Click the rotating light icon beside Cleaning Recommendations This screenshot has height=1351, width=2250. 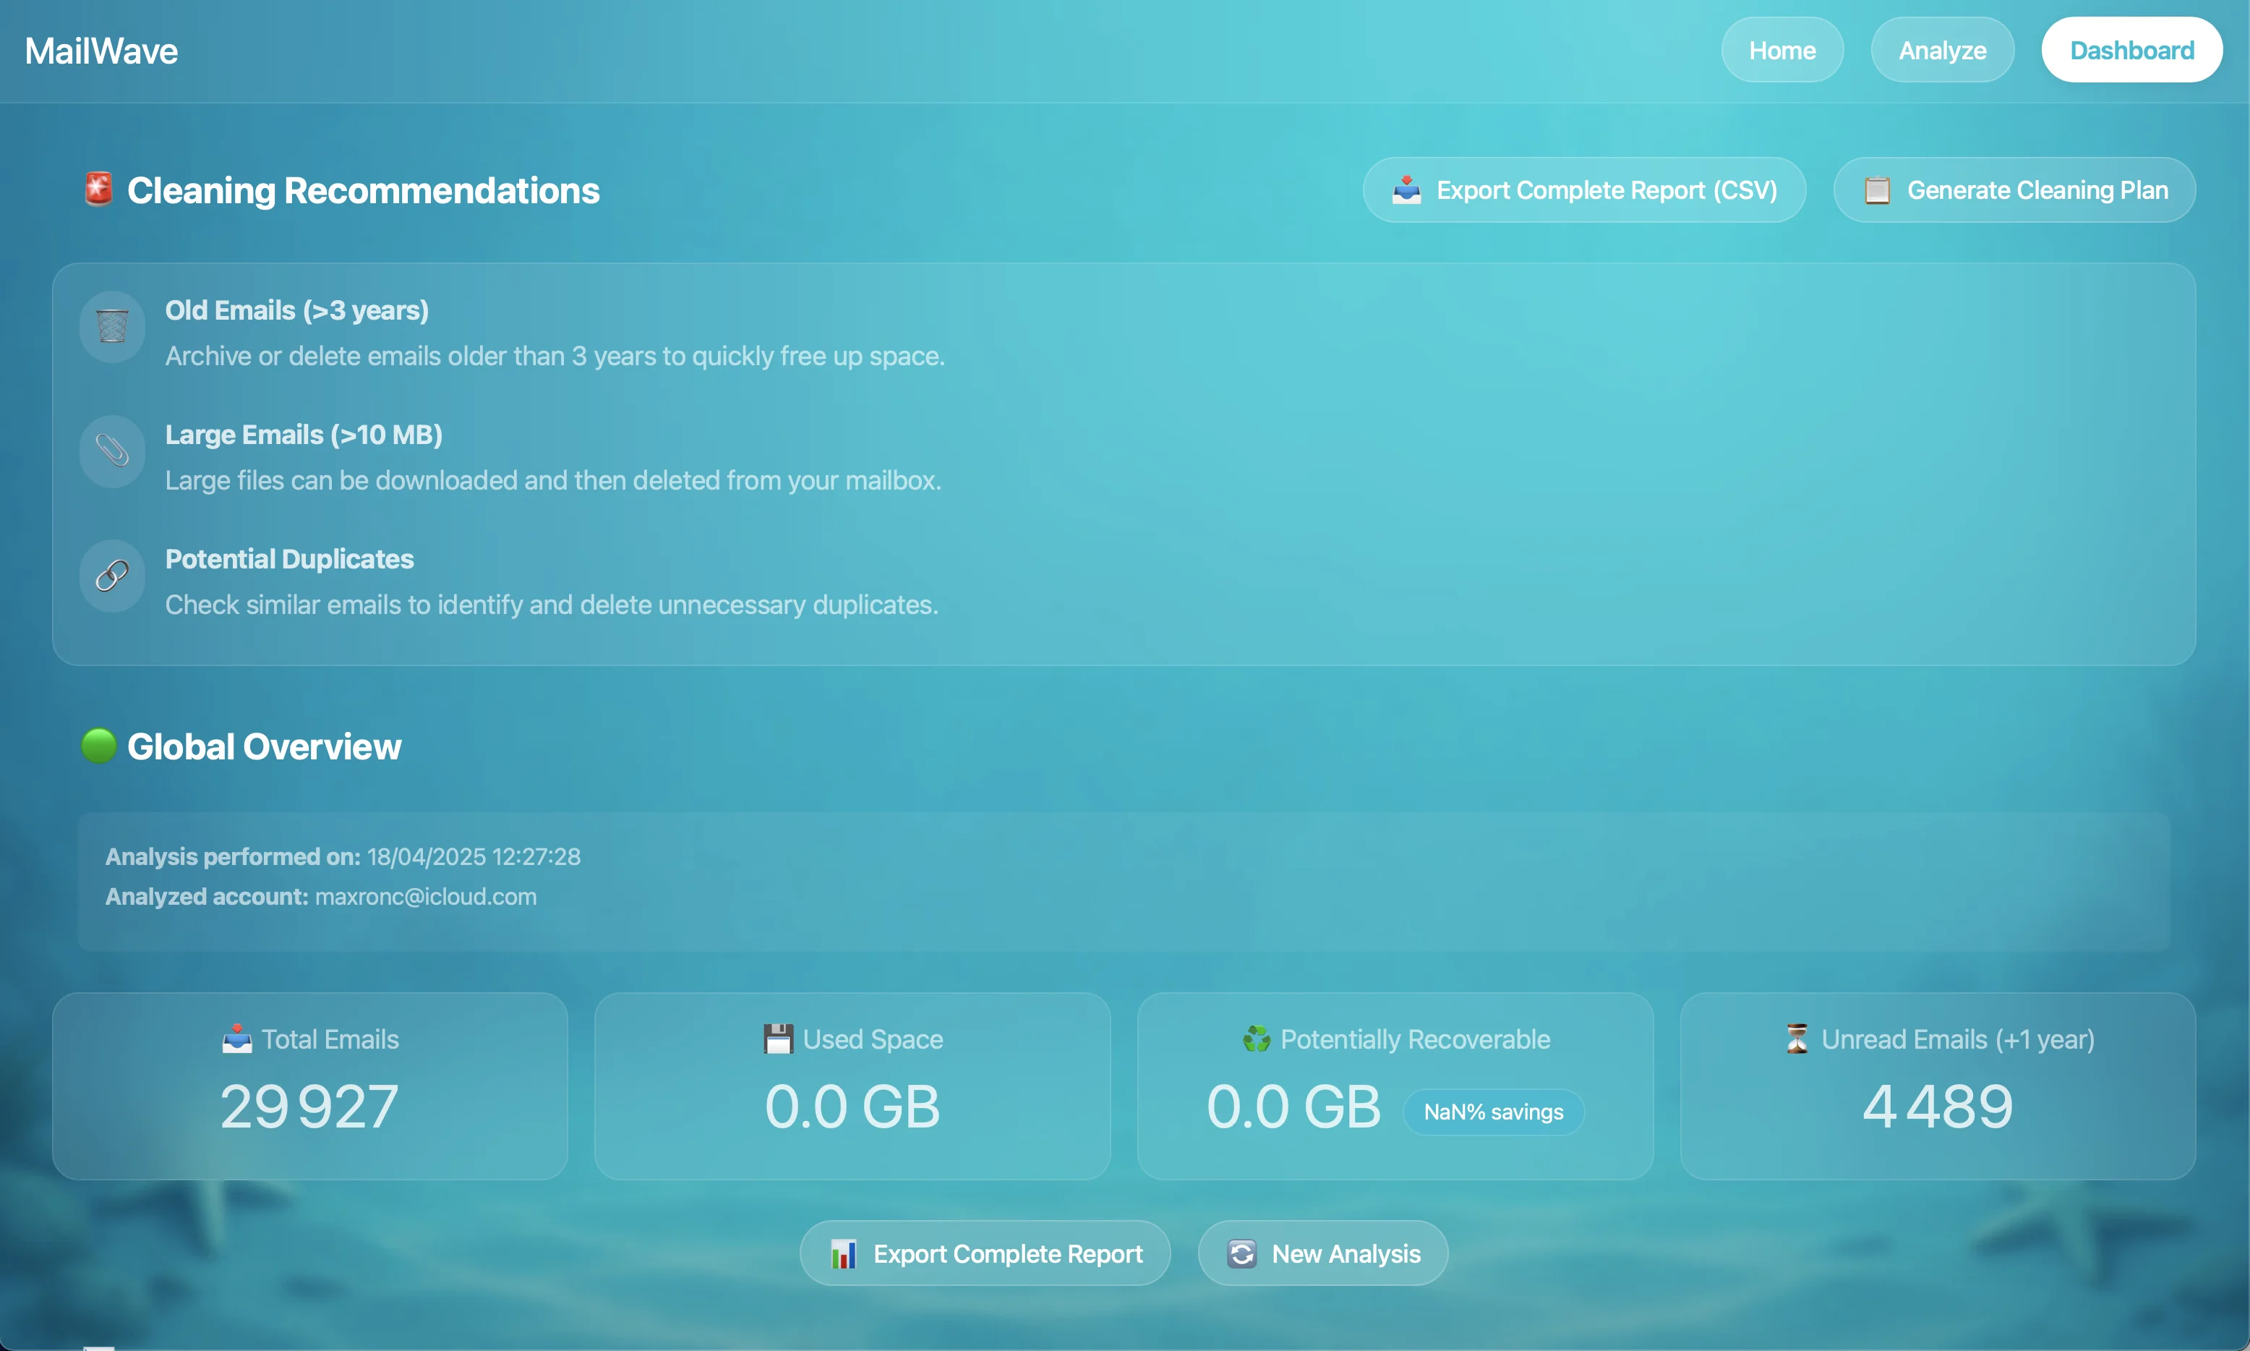(98, 189)
